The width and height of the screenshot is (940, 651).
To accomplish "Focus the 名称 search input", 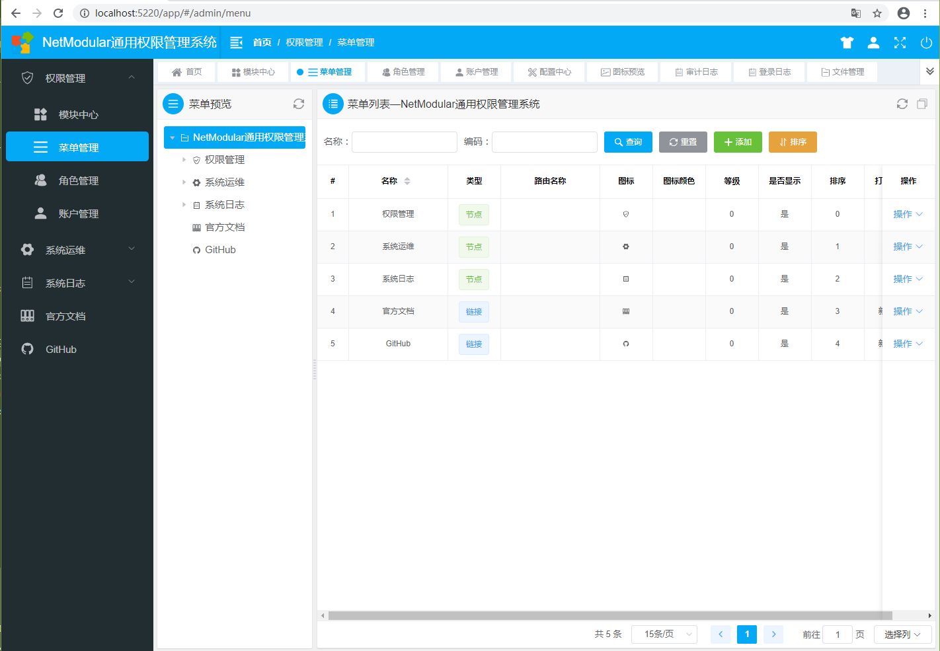I will click(405, 142).
